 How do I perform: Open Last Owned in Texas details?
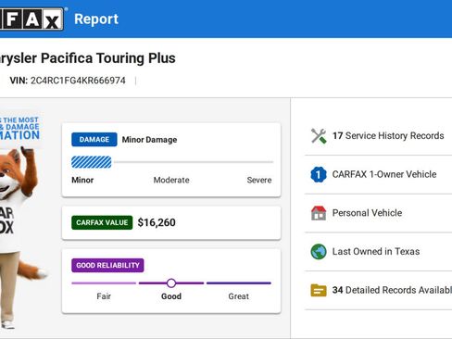[x=378, y=252]
